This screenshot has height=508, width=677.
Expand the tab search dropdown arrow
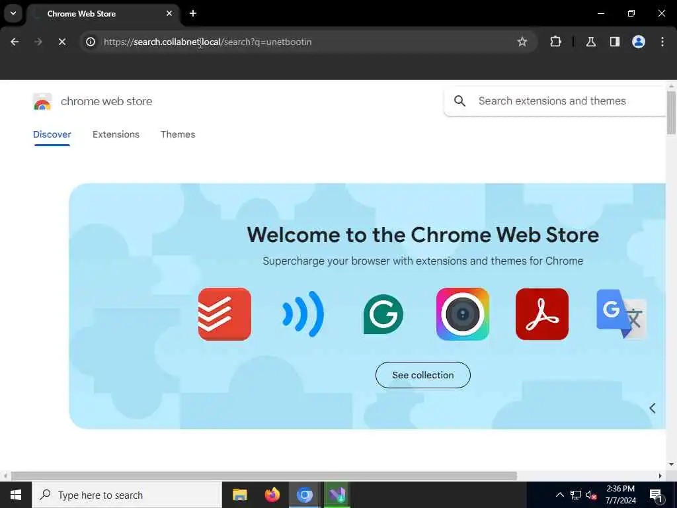tap(13, 13)
